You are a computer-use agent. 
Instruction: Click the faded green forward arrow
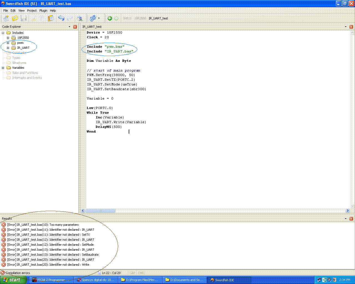pos(116,18)
